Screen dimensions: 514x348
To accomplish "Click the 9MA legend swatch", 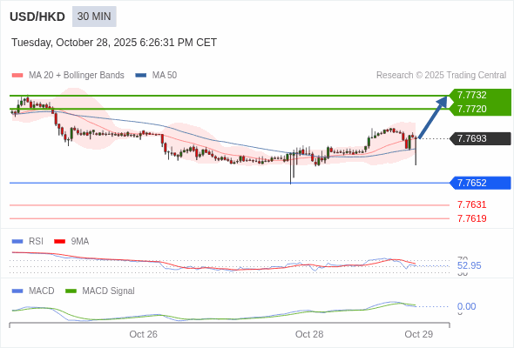I will coord(59,242).
